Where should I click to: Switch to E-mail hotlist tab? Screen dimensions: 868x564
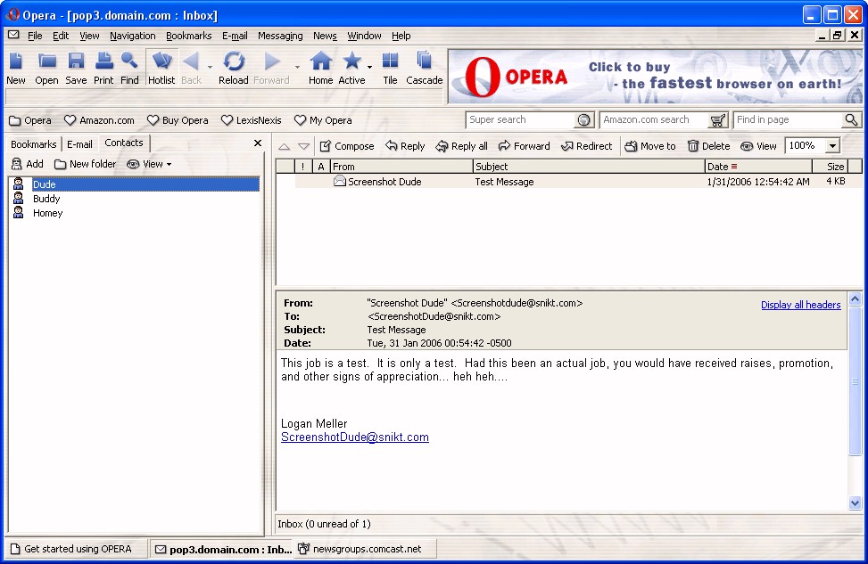tap(79, 144)
